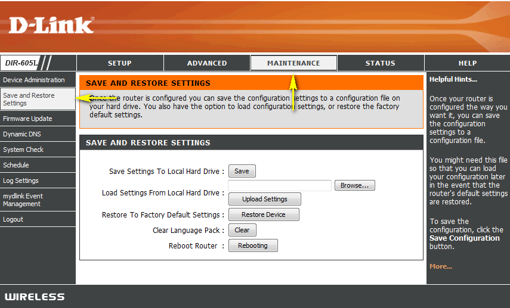Click the Browse... button

point(354,185)
